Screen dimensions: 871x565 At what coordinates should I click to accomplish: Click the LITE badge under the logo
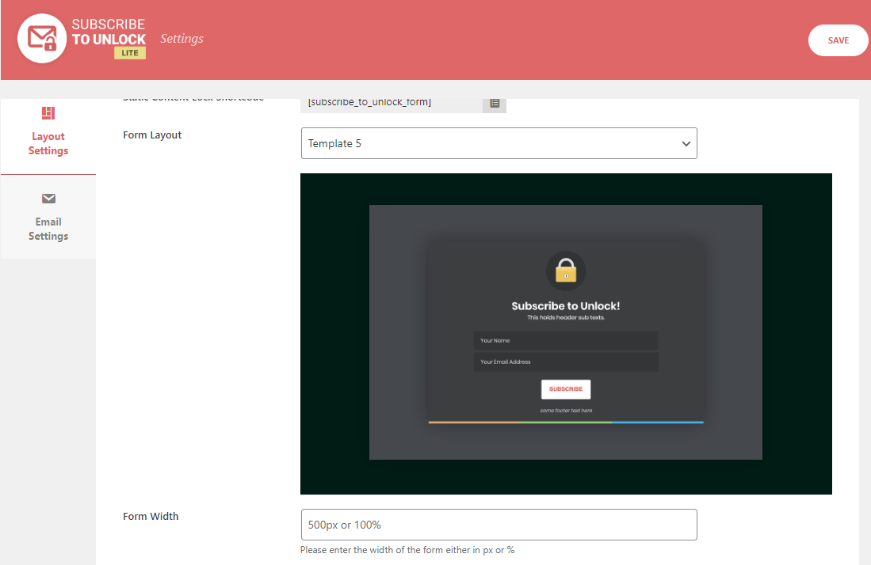tap(131, 52)
